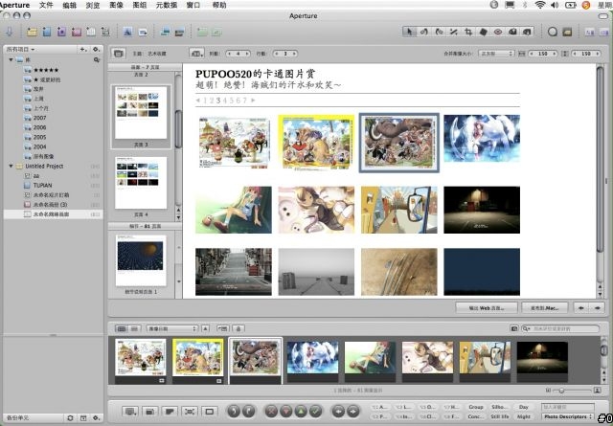Viewport: 613px width, 426px height.
Task: Select the Stamp tool
Action: pos(527,32)
